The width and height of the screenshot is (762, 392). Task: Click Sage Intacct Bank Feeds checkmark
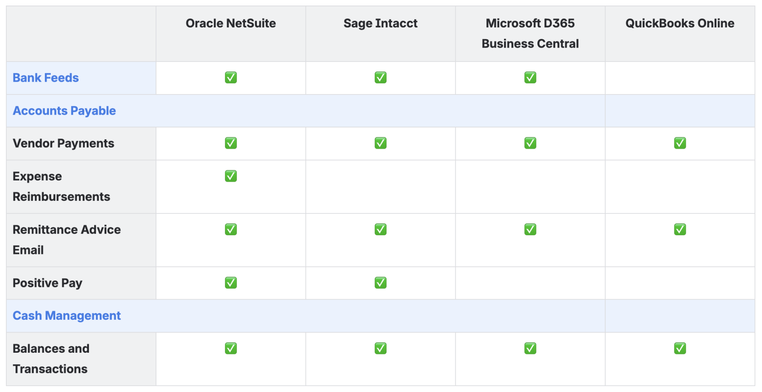tap(380, 77)
